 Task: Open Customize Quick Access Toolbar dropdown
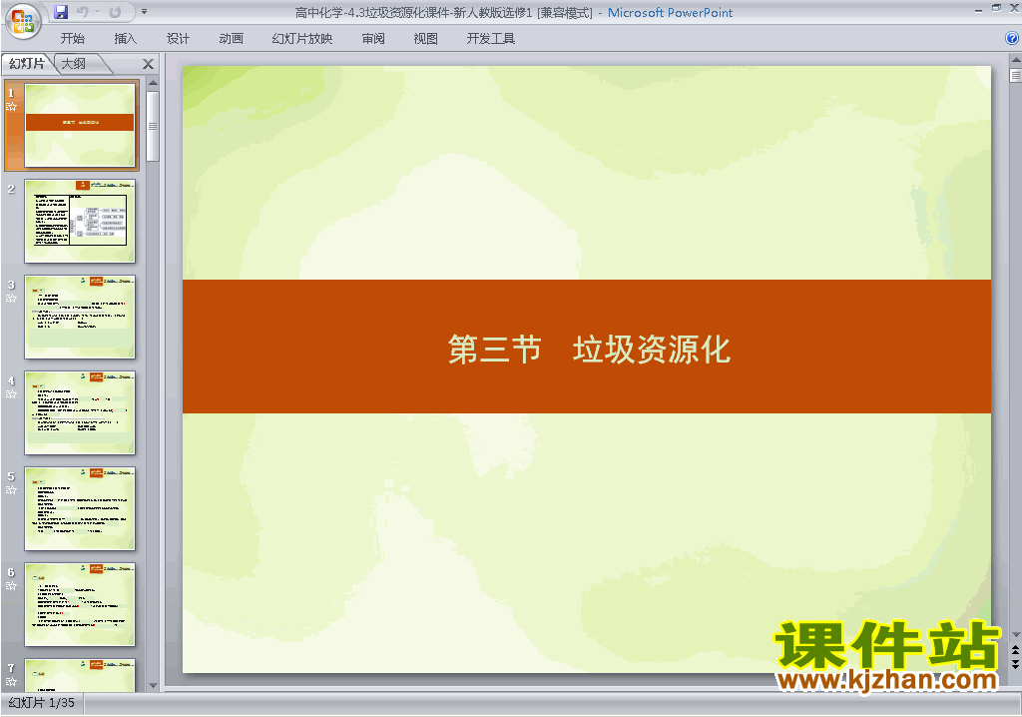pos(144,12)
